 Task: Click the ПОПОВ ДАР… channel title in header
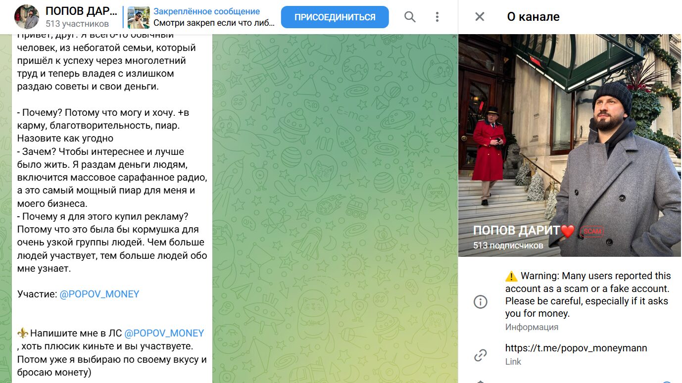(x=81, y=11)
